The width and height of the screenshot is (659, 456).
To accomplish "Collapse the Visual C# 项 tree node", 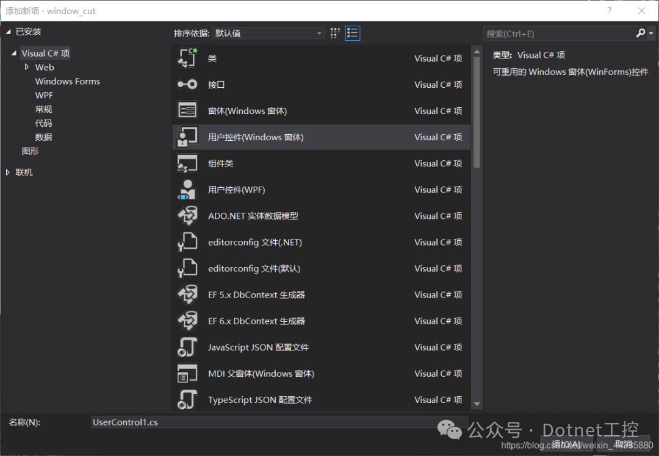I will coord(14,54).
